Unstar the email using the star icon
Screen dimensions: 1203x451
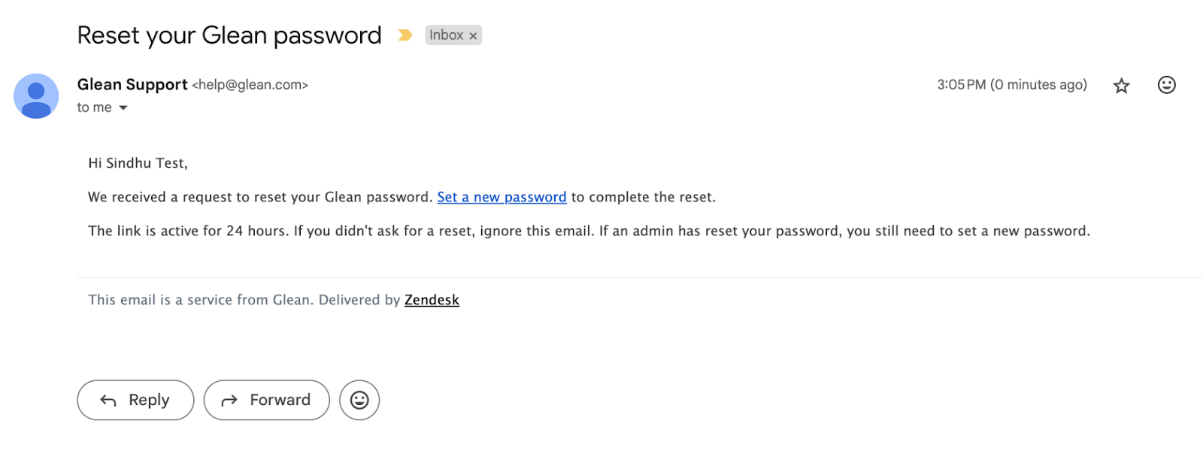coord(1121,85)
